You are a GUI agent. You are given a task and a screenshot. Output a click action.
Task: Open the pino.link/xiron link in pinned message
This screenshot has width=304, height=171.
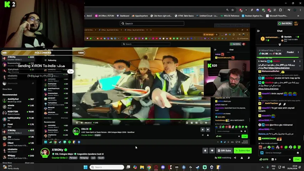click(279, 68)
